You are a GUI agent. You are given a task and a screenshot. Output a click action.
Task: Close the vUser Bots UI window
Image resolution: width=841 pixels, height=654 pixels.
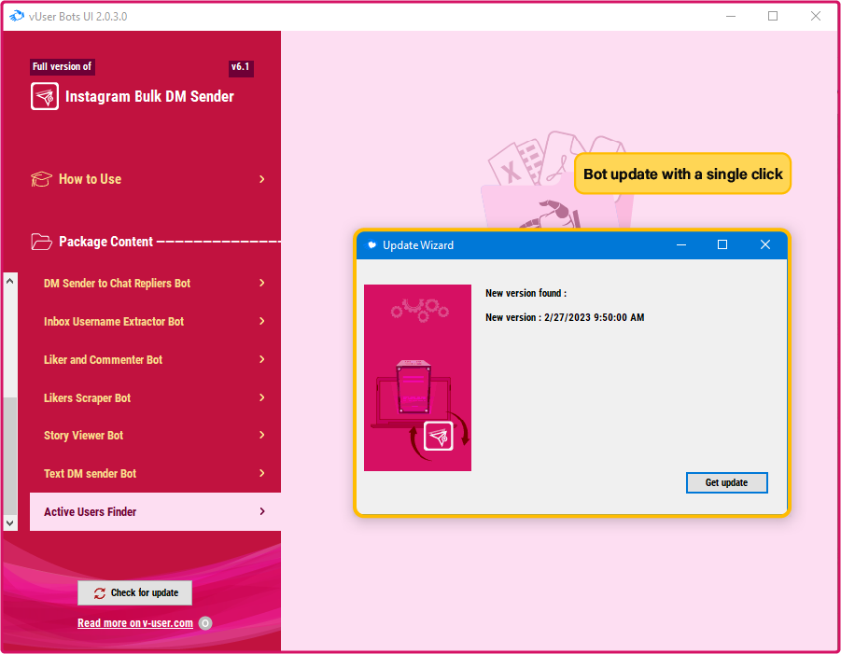pyautogui.click(x=816, y=16)
